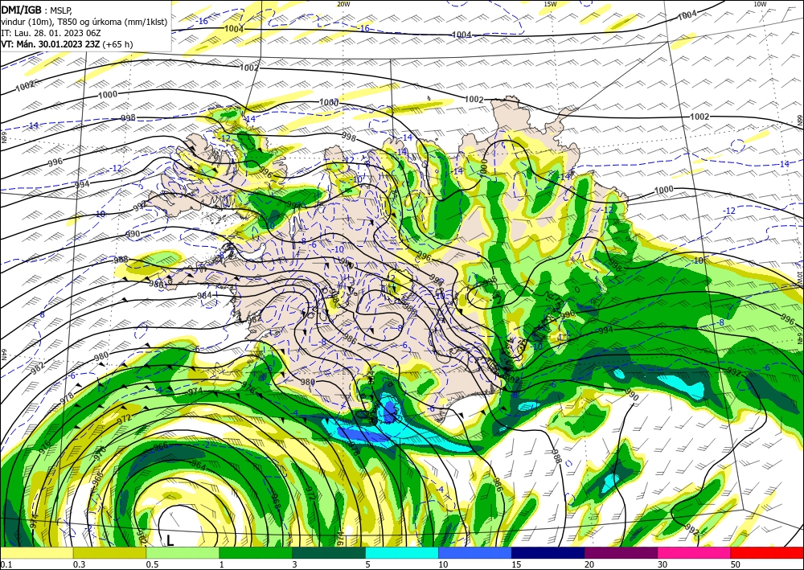Click the green 1–3 legend swatch

pyautogui.click(x=256, y=552)
